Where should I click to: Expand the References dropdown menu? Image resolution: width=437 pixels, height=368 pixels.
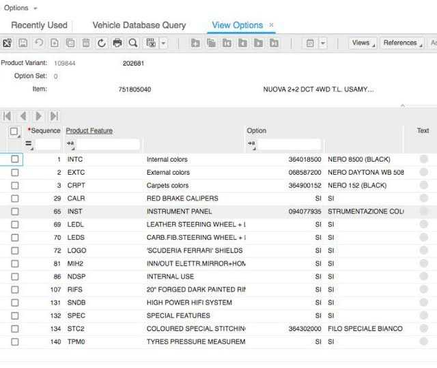pyautogui.click(x=401, y=43)
